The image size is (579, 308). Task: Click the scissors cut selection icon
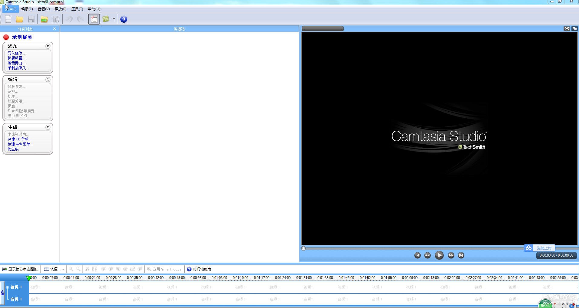(x=87, y=269)
